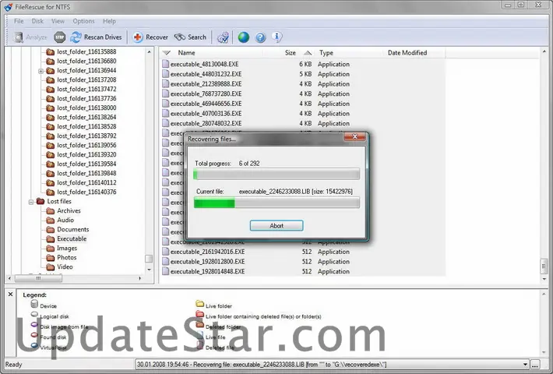Select the Lost files folder icon

(x=41, y=201)
